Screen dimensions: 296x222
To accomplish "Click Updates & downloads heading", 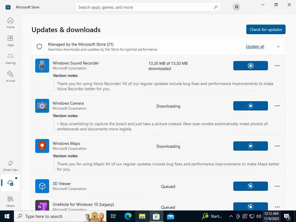I will tap(66, 30).
